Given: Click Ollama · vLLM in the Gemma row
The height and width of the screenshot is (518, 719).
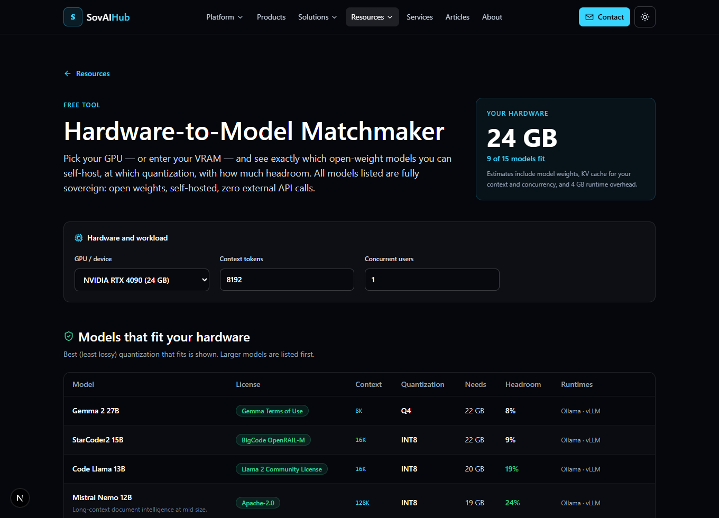Looking at the screenshot, I should click(580, 411).
